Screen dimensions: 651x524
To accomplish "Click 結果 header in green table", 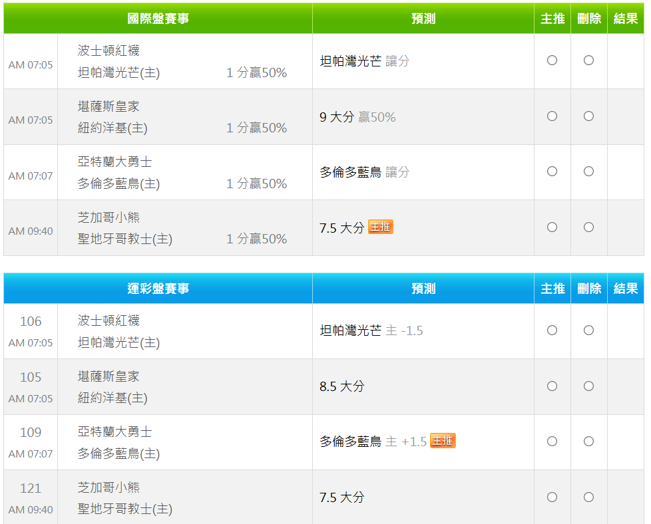I will pyautogui.click(x=625, y=19).
